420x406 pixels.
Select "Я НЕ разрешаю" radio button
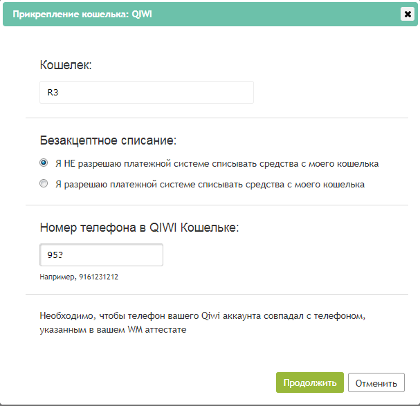coord(44,163)
